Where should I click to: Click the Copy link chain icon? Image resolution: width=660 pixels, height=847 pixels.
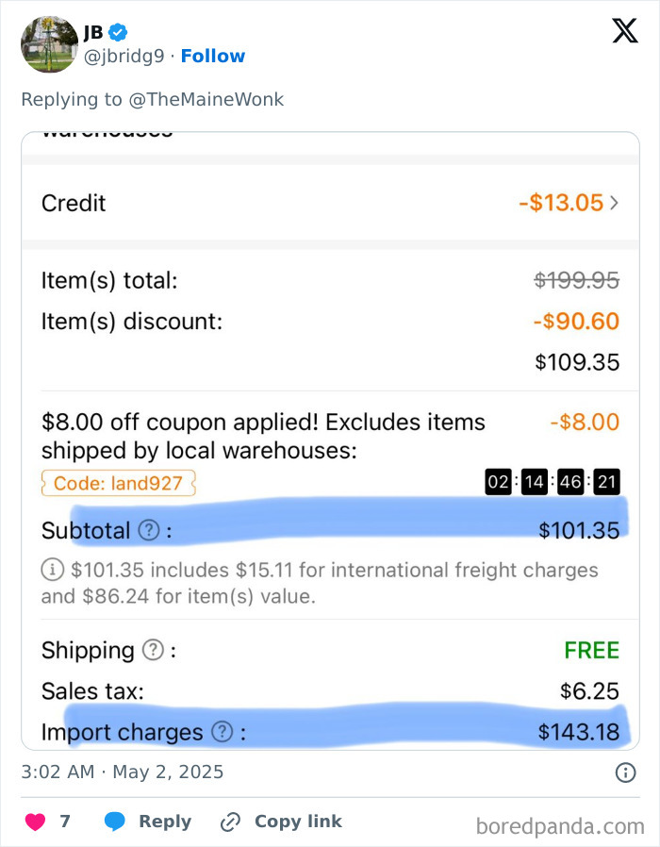tap(229, 822)
